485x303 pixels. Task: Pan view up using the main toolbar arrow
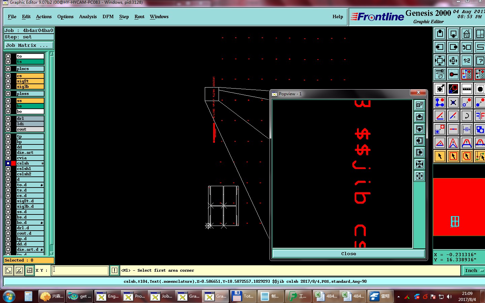pos(440,34)
